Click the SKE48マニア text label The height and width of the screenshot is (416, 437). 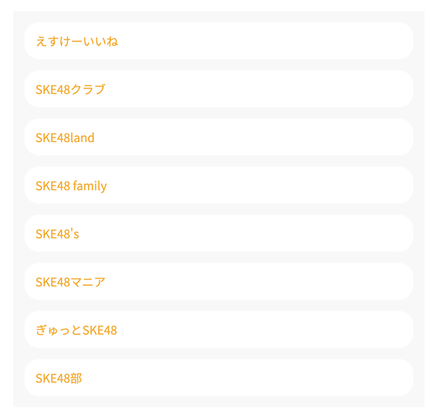click(70, 282)
